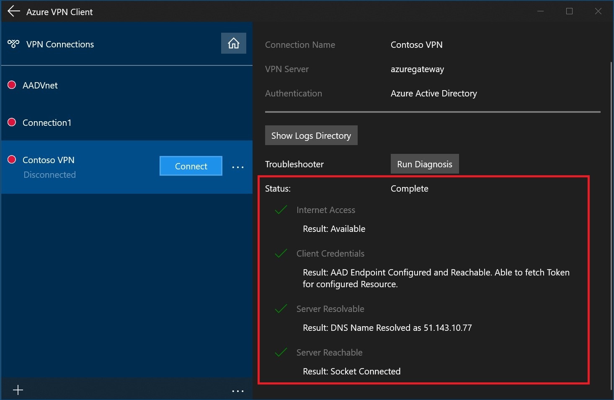Select Connection1 in the VPN list
This screenshot has height=400, width=614.
click(x=47, y=123)
